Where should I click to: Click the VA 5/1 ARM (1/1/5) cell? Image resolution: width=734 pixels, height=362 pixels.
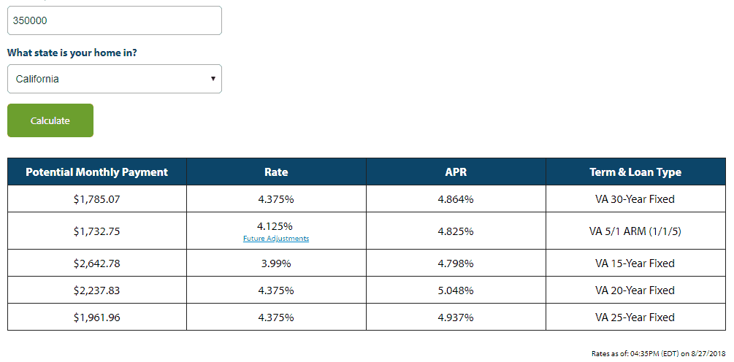point(635,231)
